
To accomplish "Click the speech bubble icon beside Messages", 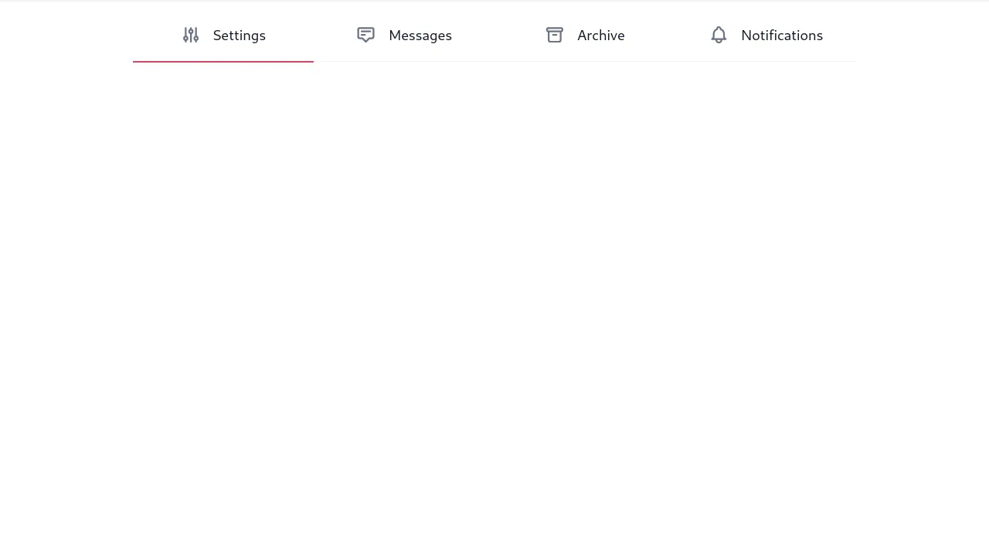I will (366, 35).
